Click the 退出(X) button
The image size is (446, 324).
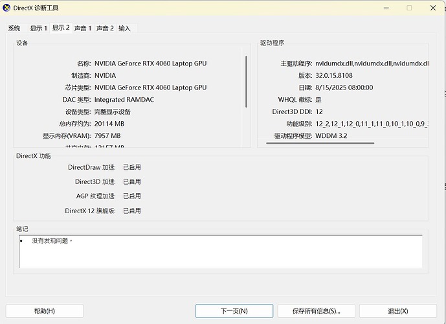point(398,311)
